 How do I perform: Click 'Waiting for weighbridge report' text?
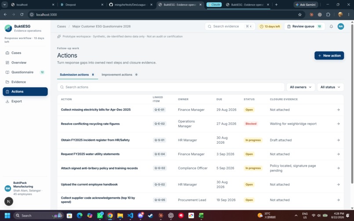click(293, 124)
